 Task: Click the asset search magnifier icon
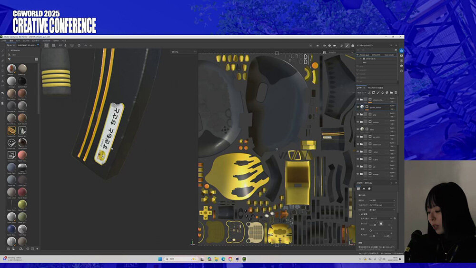click(x=9, y=55)
